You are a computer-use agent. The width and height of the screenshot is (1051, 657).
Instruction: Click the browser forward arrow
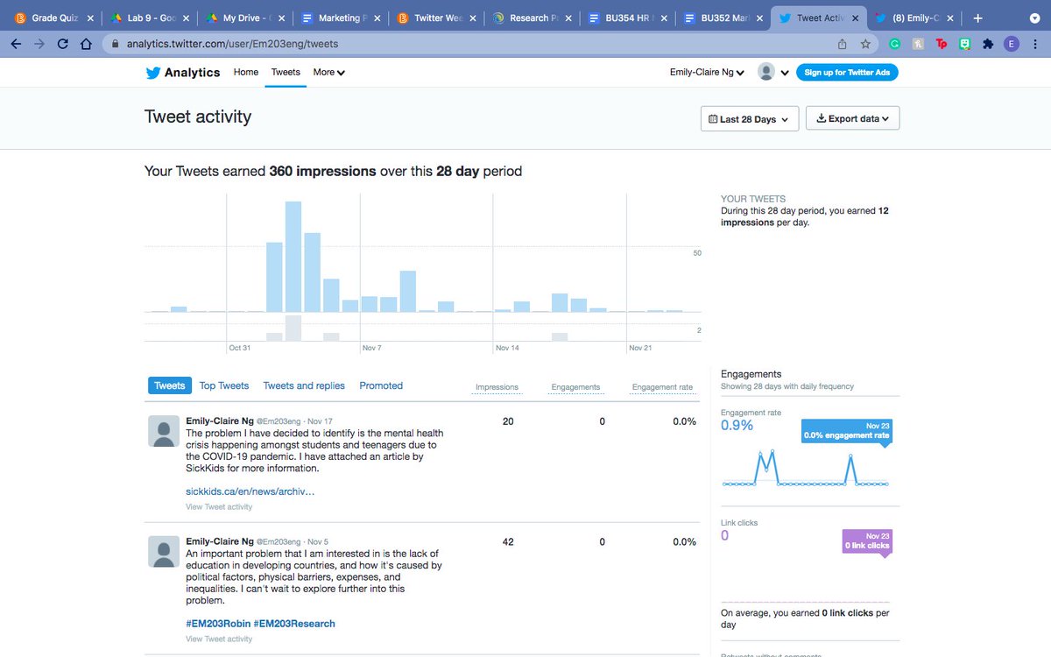click(39, 44)
